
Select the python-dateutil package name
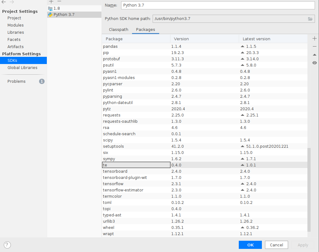pos(118,103)
